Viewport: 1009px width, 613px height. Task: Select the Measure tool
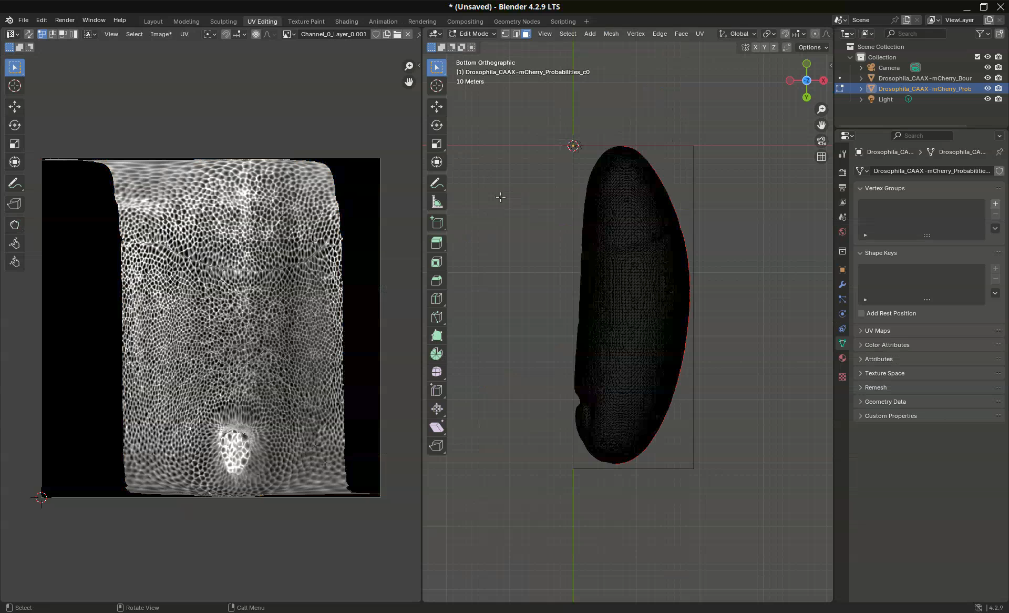tap(436, 202)
